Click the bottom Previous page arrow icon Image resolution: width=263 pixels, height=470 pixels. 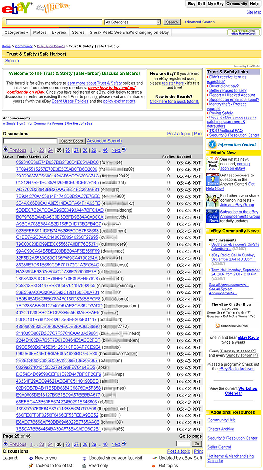5,443
